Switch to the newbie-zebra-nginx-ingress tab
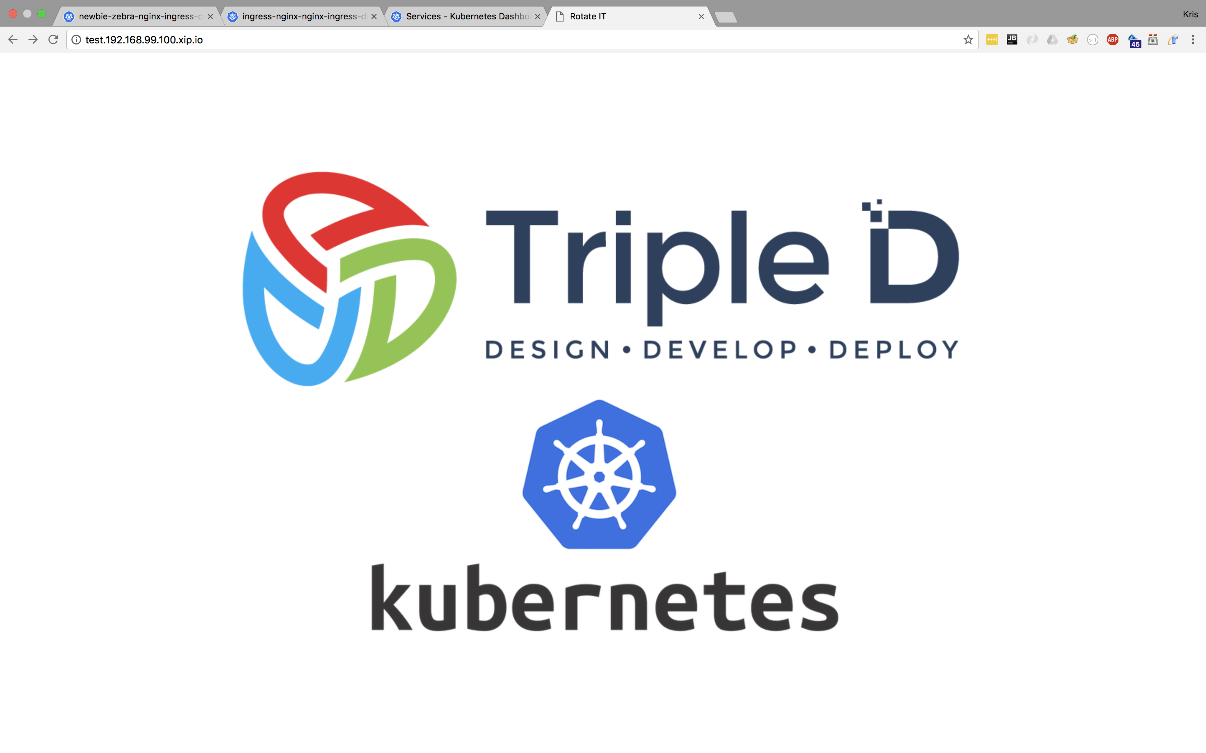This screenshot has height=753, width=1206. pos(136,16)
